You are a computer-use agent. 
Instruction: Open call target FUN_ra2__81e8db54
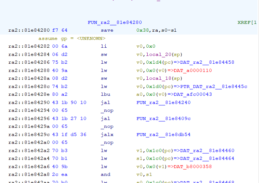[164, 135]
